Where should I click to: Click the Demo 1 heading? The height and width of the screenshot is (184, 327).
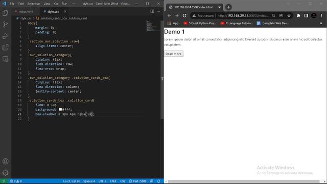pyautogui.click(x=174, y=32)
